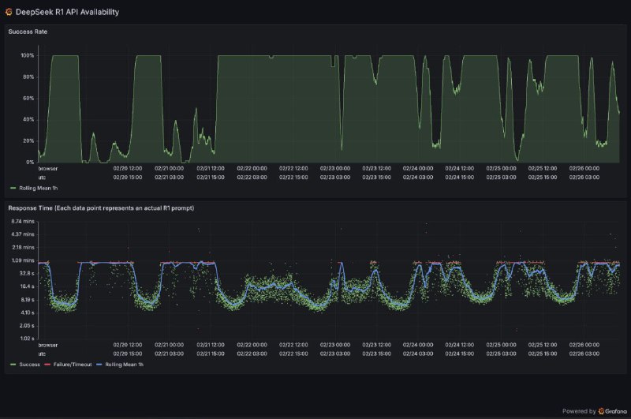Image resolution: width=631 pixels, height=419 pixels.
Task: Click the Grafana icon beside Powered by
Action: pos(602,410)
